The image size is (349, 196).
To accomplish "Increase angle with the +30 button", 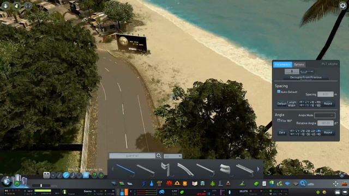I will click(308, 131).
